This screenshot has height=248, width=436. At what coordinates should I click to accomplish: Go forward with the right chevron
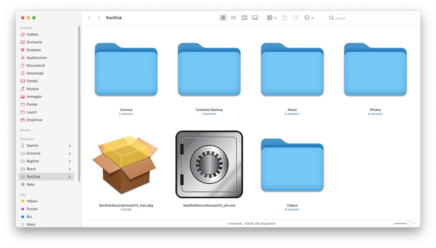(99, 18)
